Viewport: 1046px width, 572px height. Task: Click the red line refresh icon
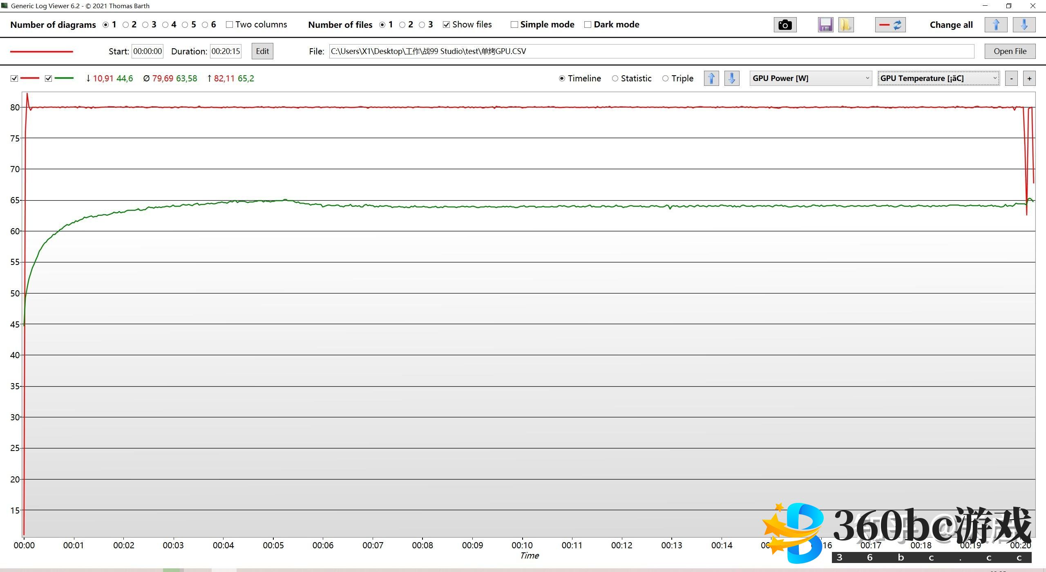[x=890, y=25]
